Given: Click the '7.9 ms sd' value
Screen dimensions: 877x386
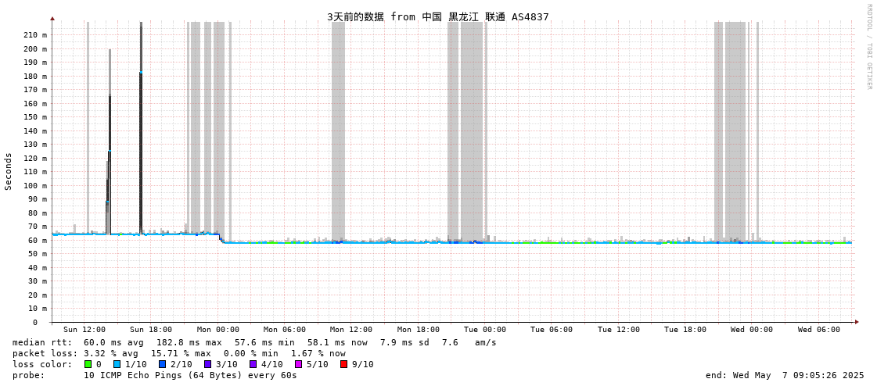Looking at the screenshot, I should [405, 342].
